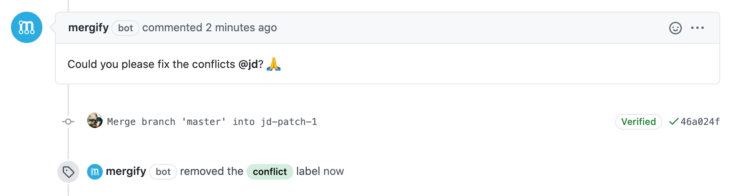Click the @jd user mention

pos(248,64)
